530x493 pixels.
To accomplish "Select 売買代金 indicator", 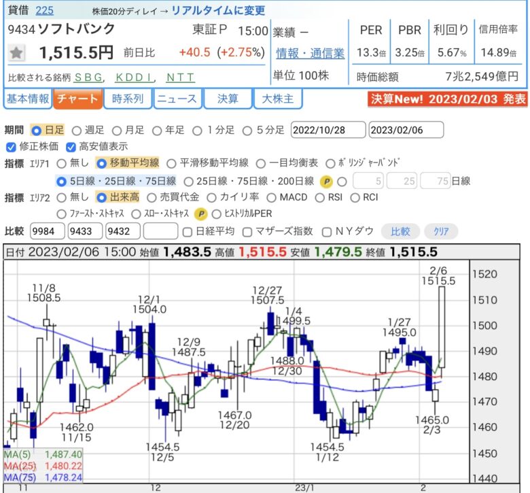I will (152, 198).
